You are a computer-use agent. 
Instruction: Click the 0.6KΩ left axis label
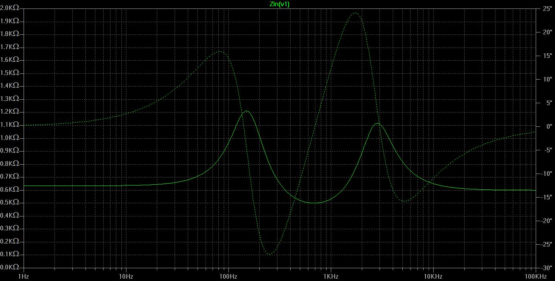[x=10, y=189]
